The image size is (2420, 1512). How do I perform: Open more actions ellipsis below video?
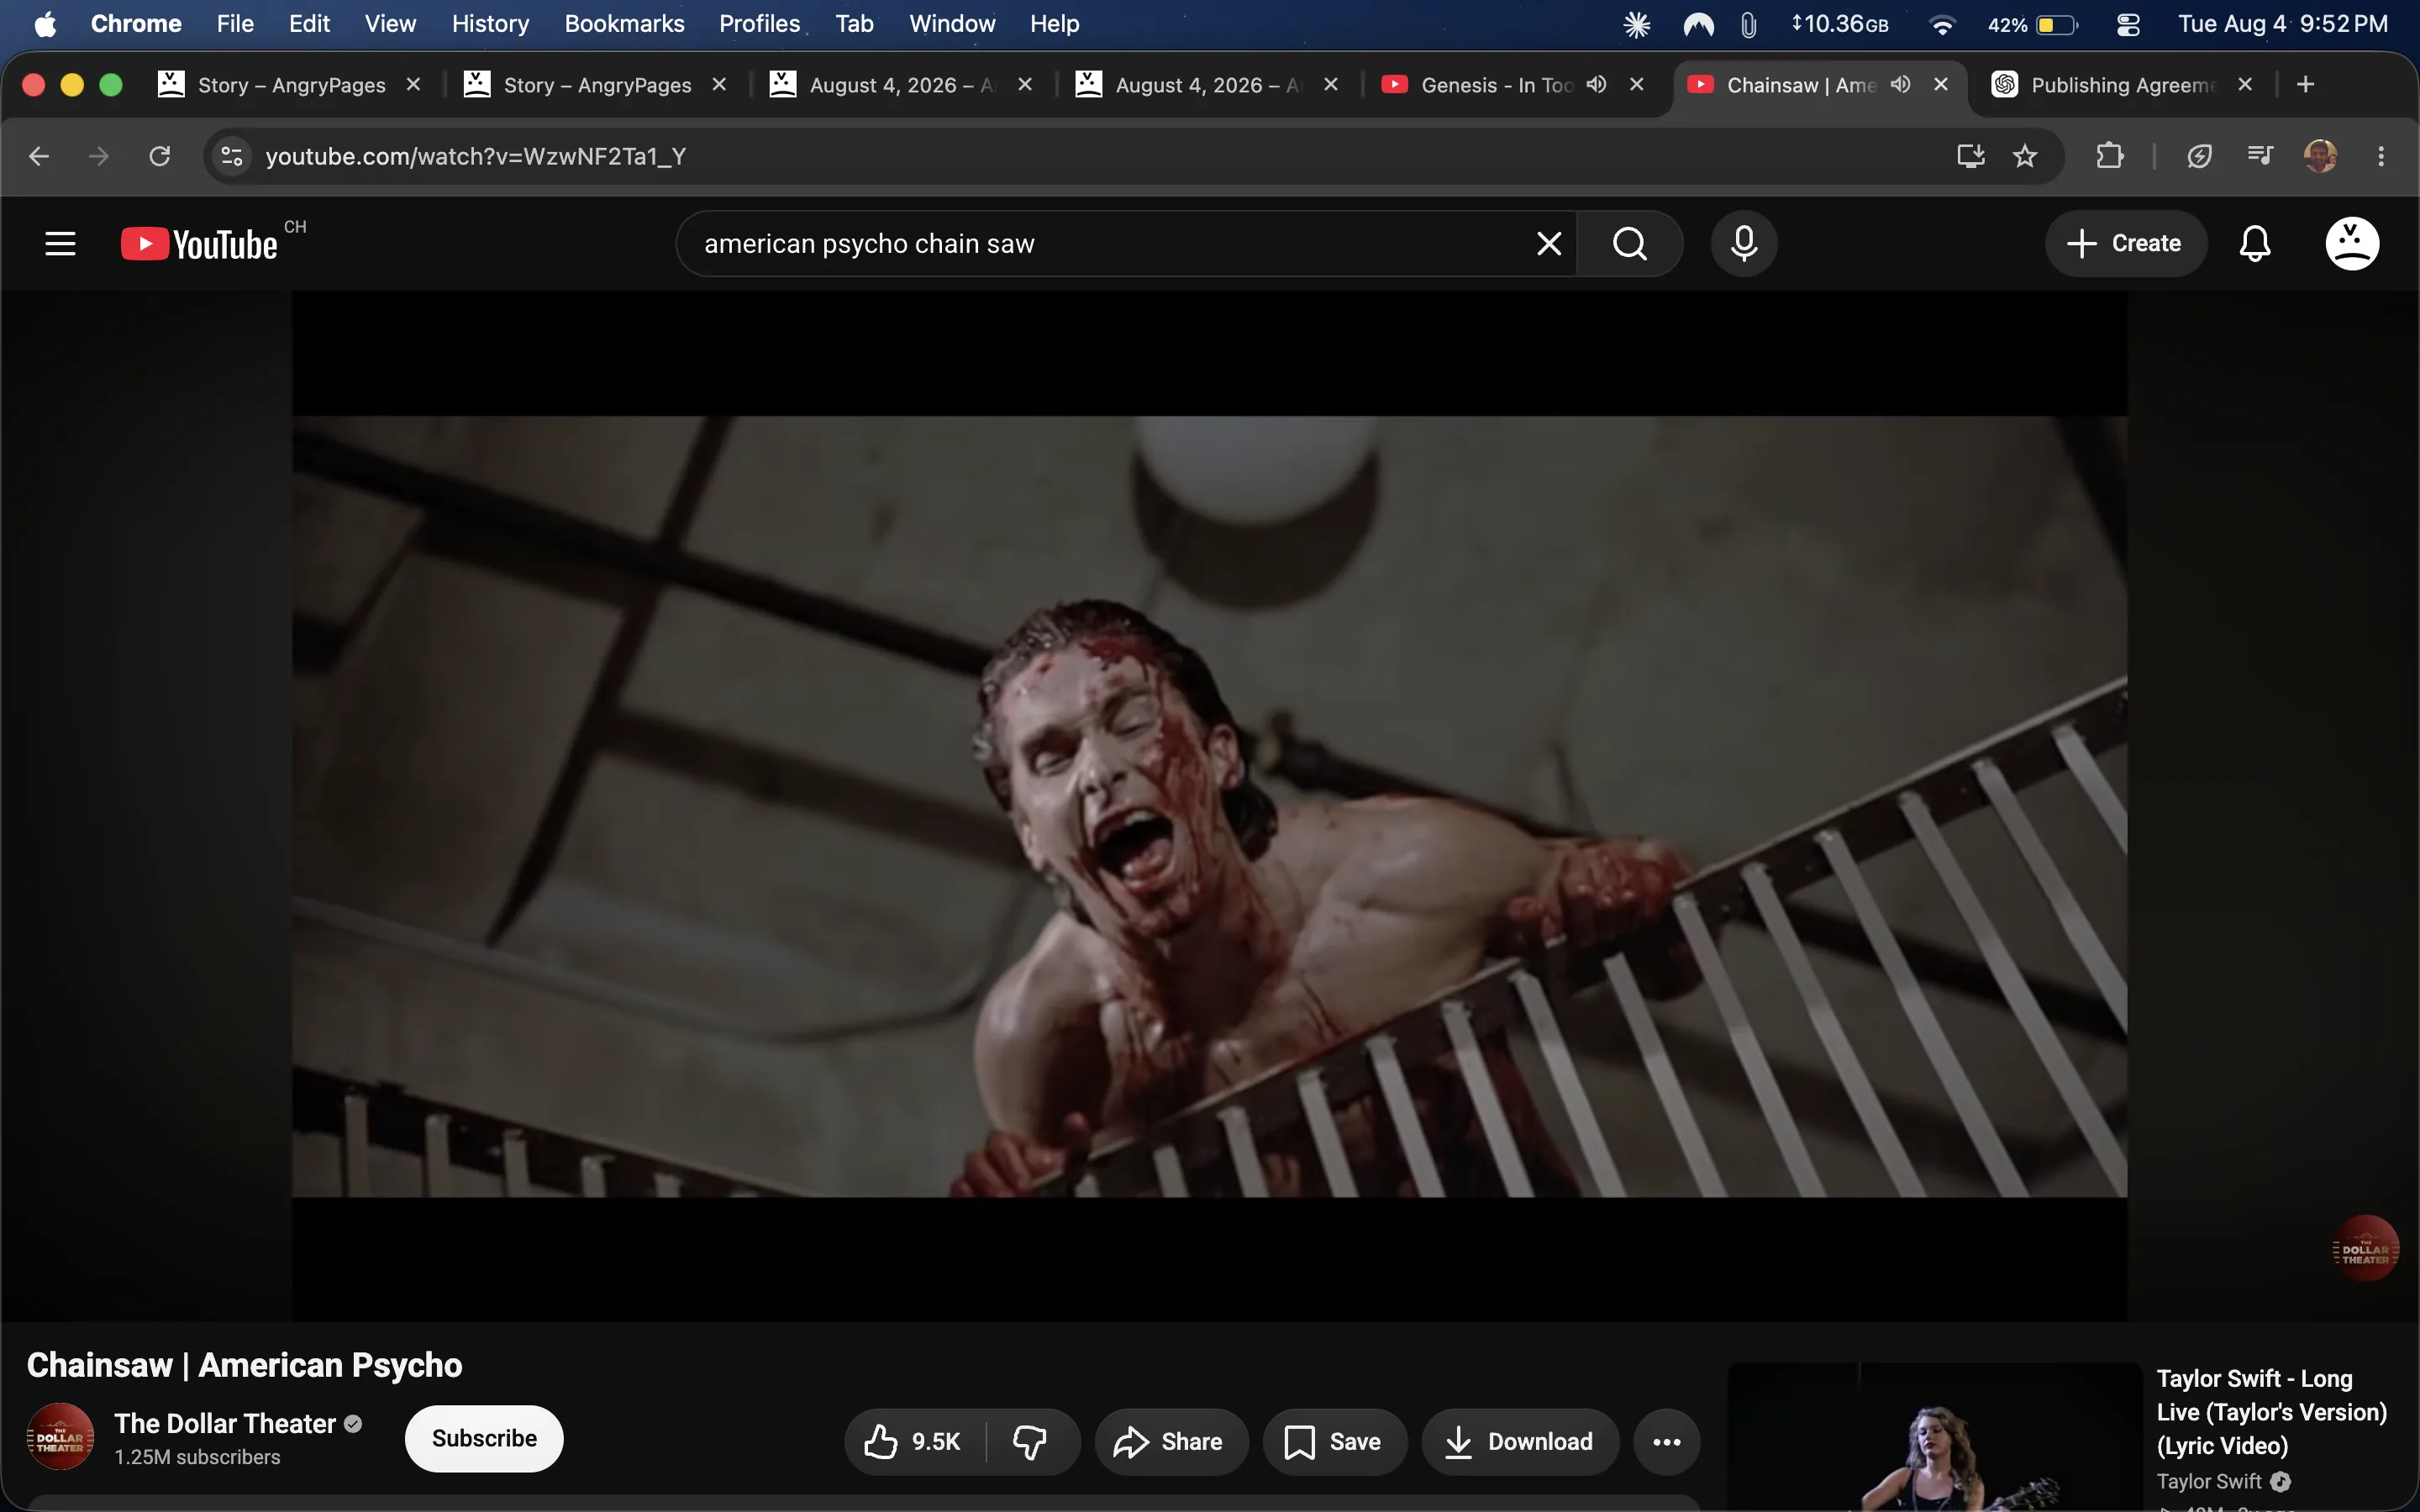click(1666, 1441)
